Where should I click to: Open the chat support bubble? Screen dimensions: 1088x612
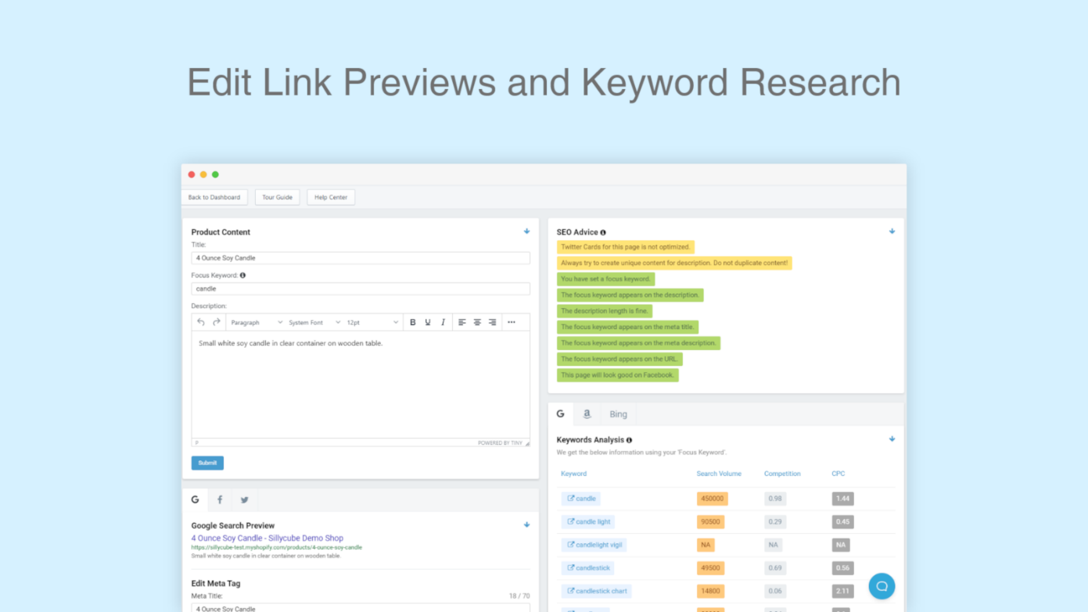click(882, 586)
